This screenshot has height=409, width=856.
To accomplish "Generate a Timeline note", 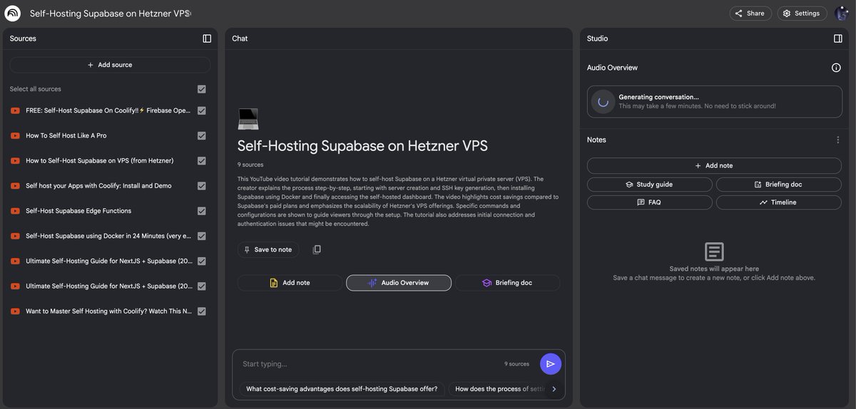I will [x=778, y=202].
